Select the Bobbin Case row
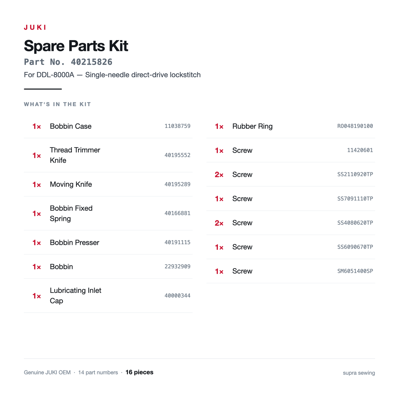Screen dimensions: 399x399 coord(108,126)
